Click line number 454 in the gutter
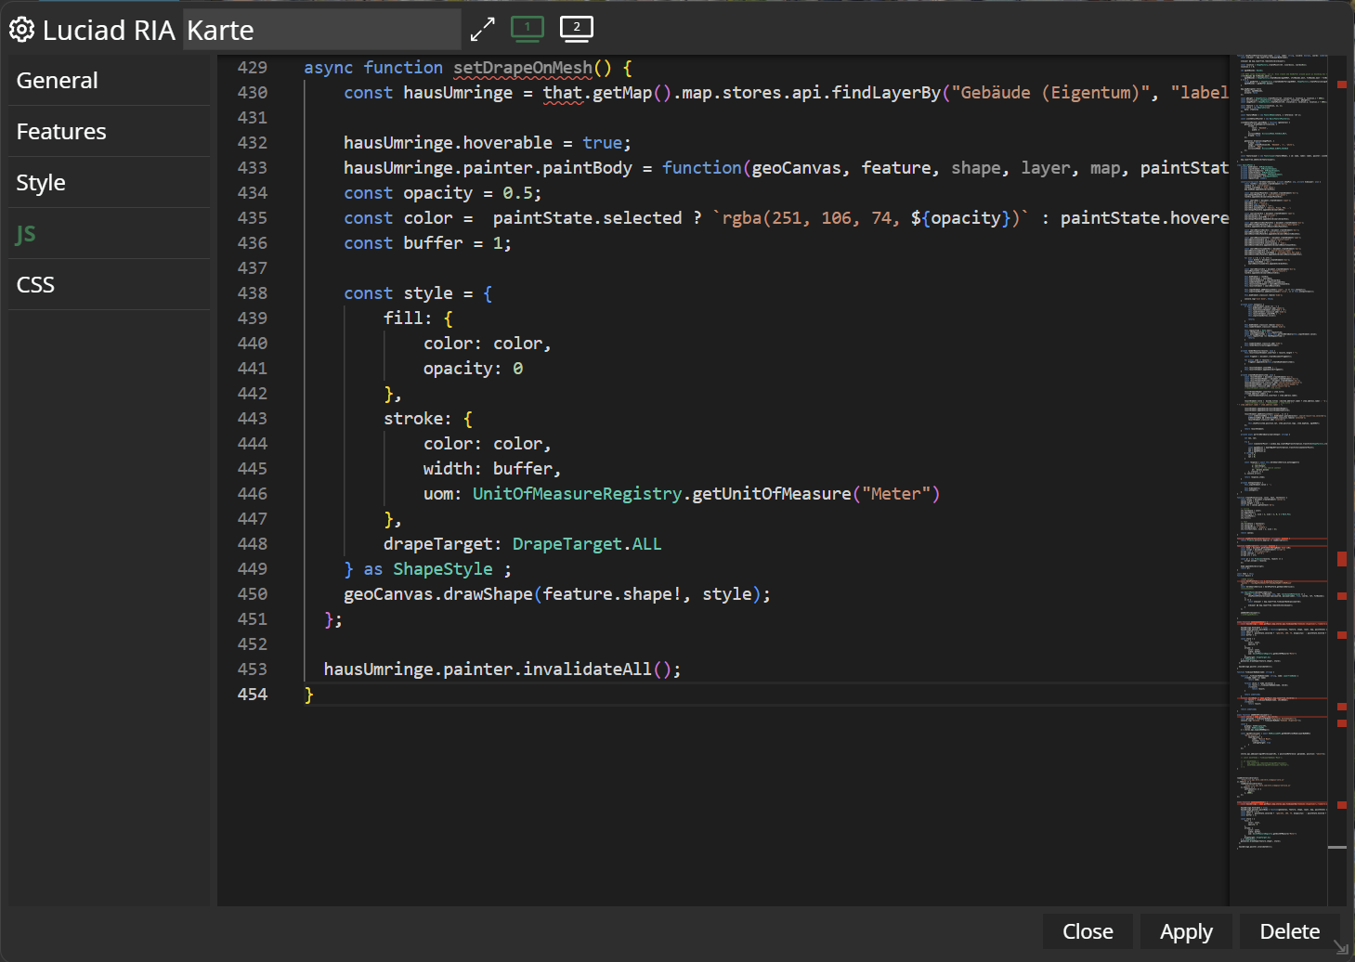This screenshot has width=1355, height=962. click(252, 695)
